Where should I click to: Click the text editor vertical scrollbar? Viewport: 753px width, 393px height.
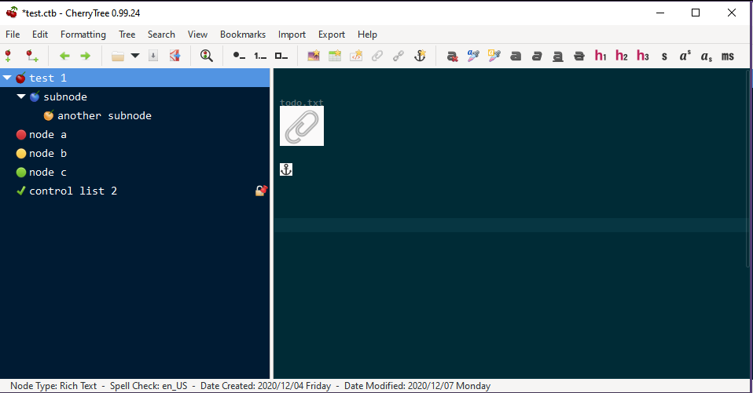[x=747, y=168]
